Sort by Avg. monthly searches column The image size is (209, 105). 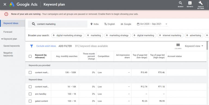[67, 56]
